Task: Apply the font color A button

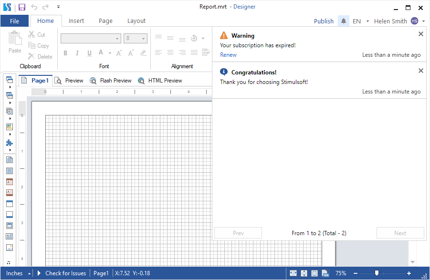Action: [x=101, y=52]
